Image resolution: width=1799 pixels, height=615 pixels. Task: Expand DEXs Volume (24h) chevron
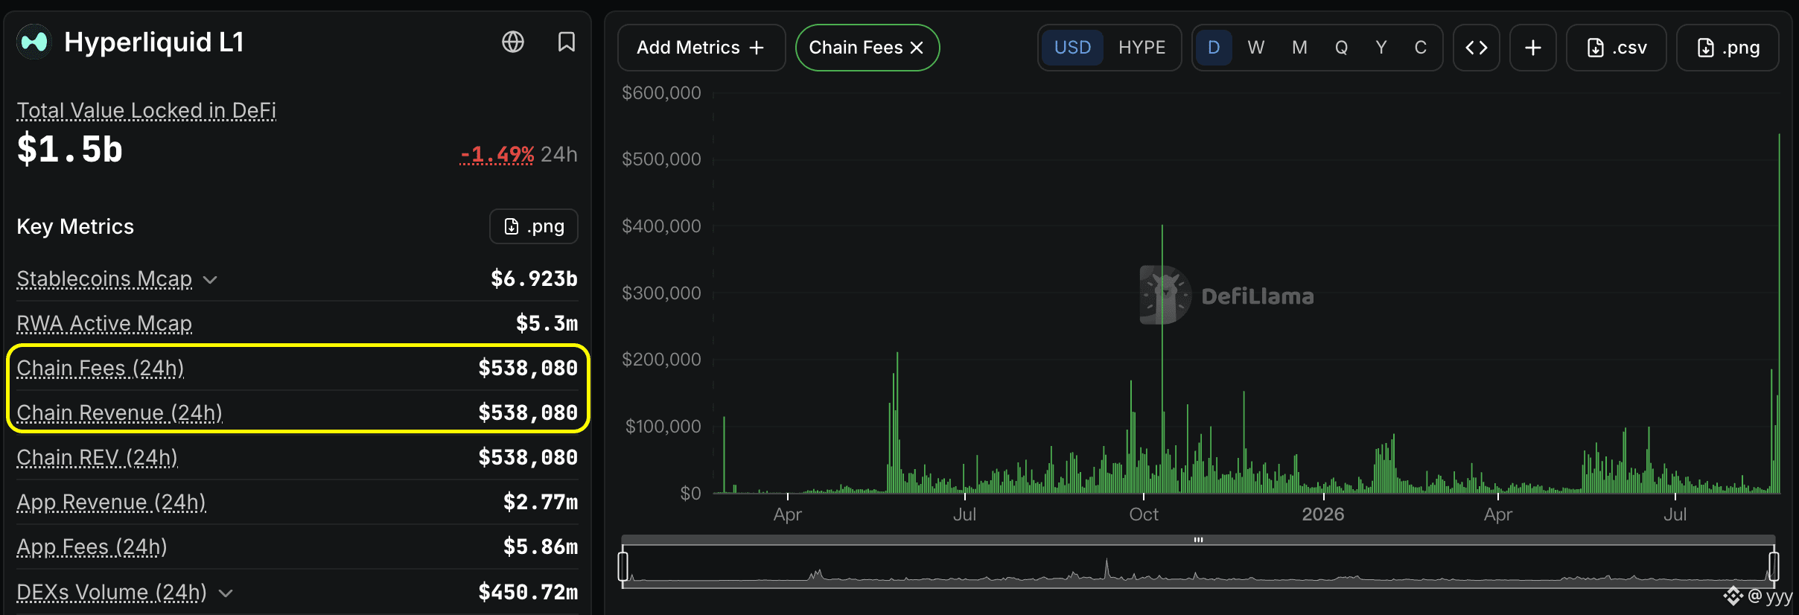[226, 593]
